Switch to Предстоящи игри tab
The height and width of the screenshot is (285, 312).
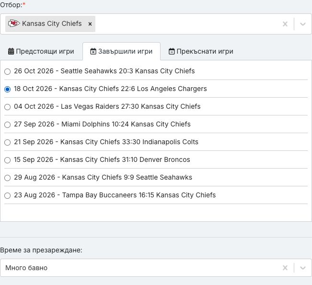[x=41, y=51]
